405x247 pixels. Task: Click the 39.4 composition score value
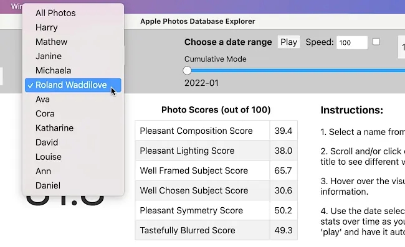(283, 131)
